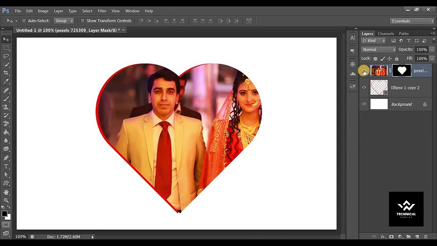The image size is (437, 246).
Task: Switch to the Paths tab
Action: click(404, 33)
